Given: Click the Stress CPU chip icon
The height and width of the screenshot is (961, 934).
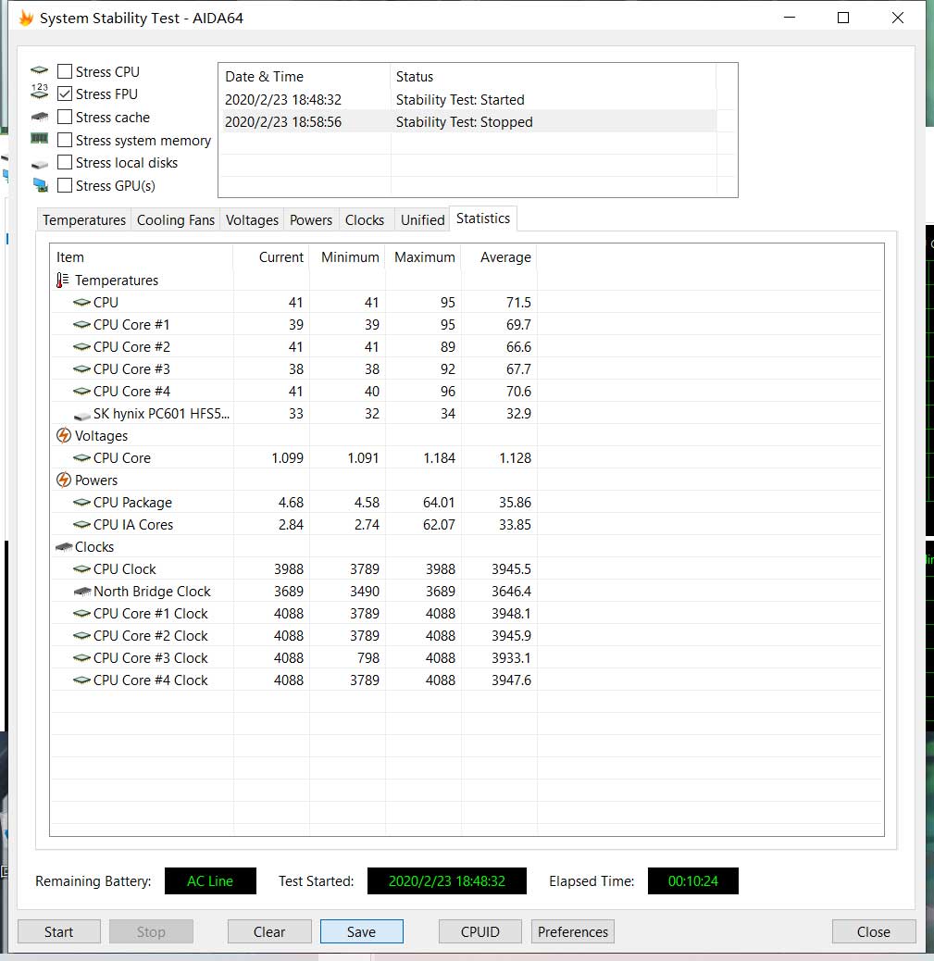Looking at the screenshot, I should point(39,71).
